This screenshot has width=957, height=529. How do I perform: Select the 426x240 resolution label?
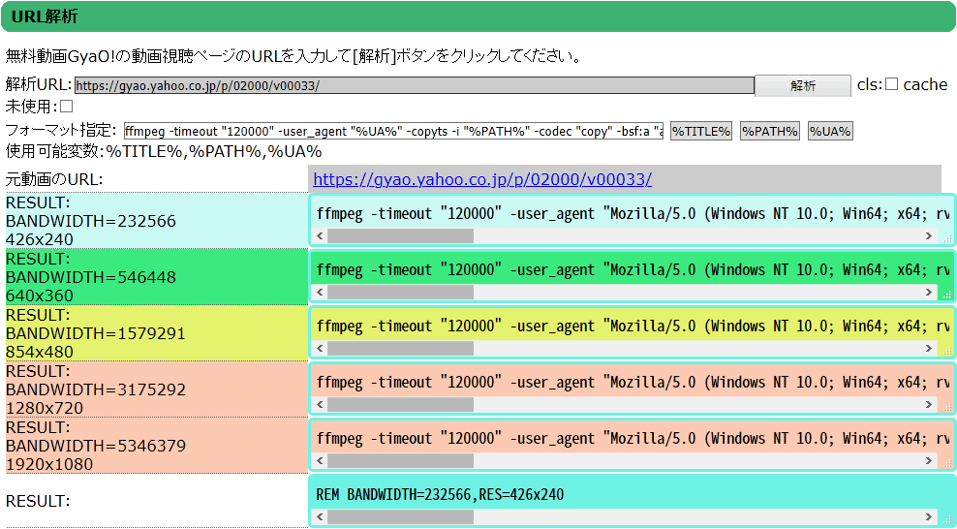click(x=40, y=239)
